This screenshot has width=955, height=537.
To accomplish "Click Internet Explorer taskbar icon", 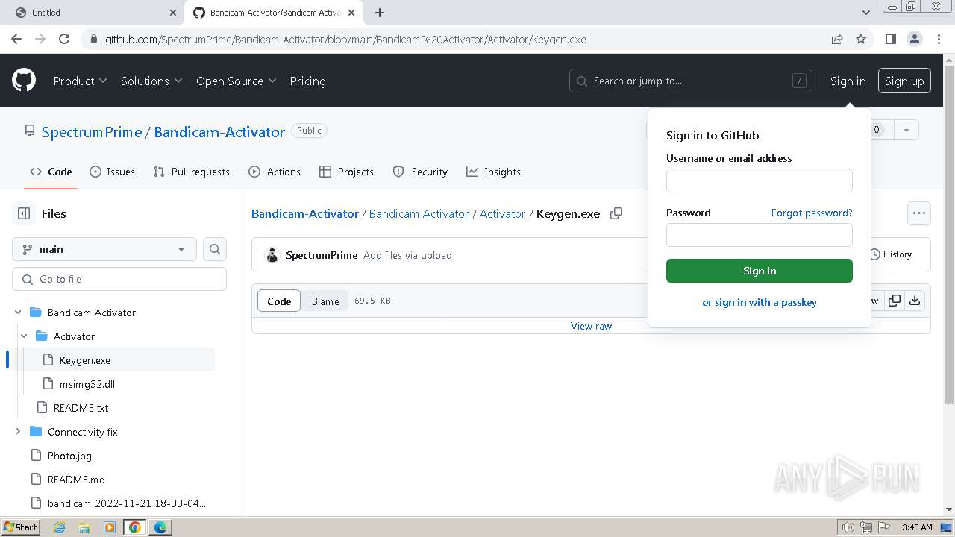I will [59, 527].
